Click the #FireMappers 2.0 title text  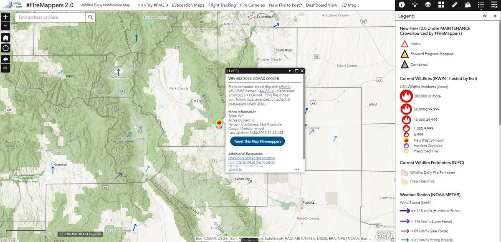pos(49,5)
